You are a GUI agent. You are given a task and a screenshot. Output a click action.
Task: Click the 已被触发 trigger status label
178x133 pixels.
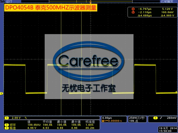[x=167, y=1]
